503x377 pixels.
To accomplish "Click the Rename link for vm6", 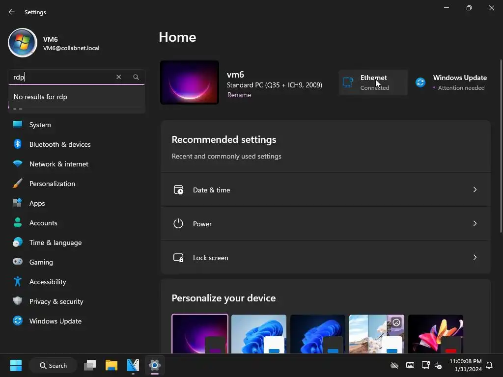I will point(239,95).
